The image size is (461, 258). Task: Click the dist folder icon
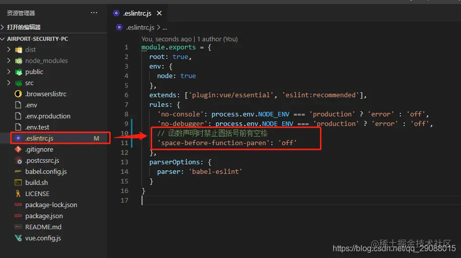pyautogui.click(x=19, y=50)
